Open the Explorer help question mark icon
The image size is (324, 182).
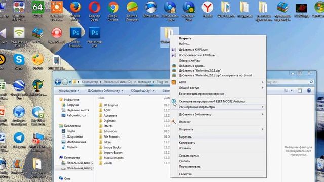(309, 90)
